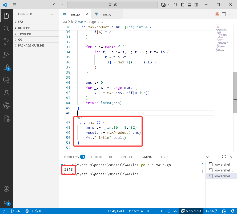
Task: Open chat dropdown arrow in title bar
Action: (168, 5)
